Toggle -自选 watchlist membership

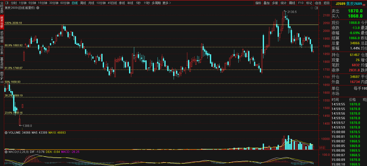tap(318, 3)
